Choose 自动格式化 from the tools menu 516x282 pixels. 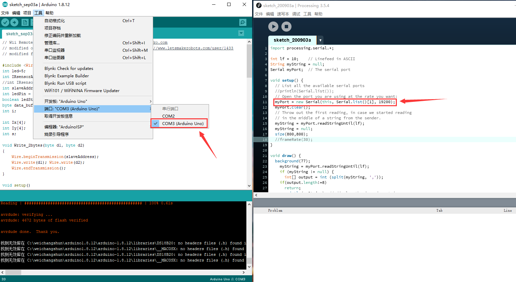[93, 21]
